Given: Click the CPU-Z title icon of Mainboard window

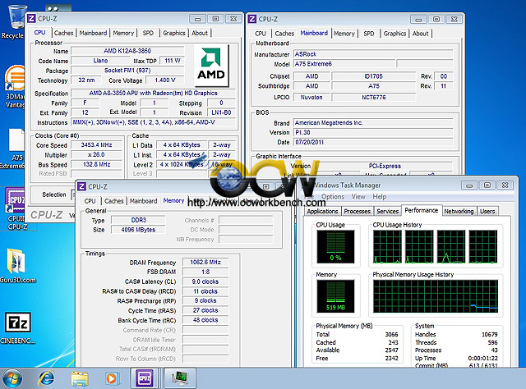Looking at the screenshot, I should coord(252,19).
